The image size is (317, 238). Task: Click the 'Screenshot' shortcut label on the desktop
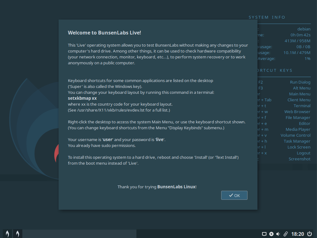[x=299, y=159]
